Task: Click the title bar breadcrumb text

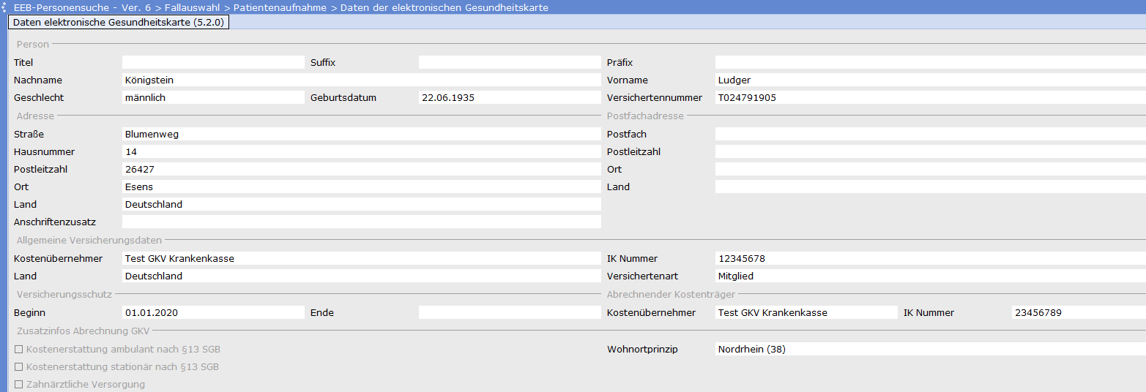Action: coord(281,7)
